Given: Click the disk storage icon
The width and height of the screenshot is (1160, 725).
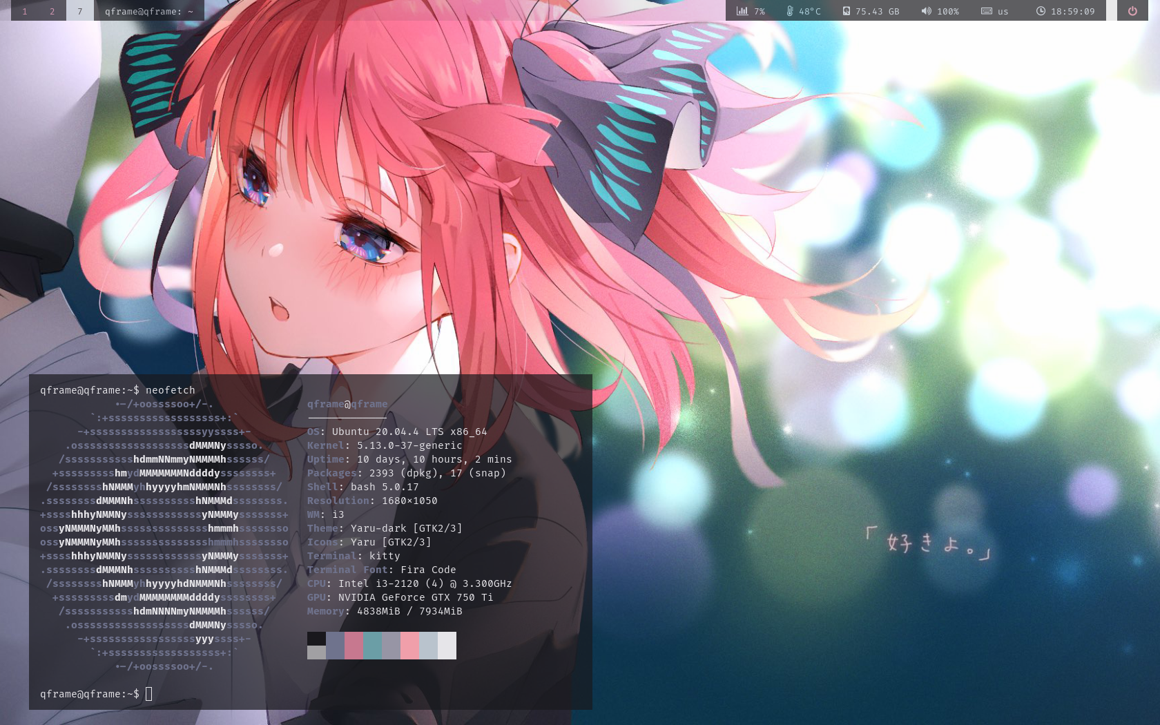Looking at the screenshot, I should 846,11.
